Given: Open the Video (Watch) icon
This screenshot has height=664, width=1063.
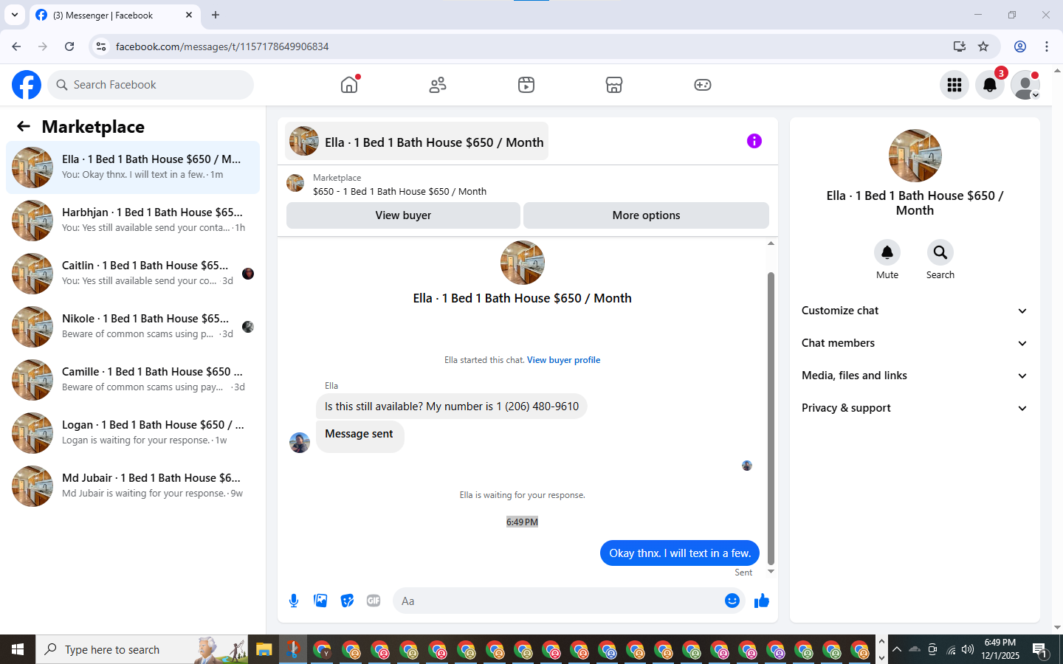Looking at the screenshot, I should (x=526, y=85).
